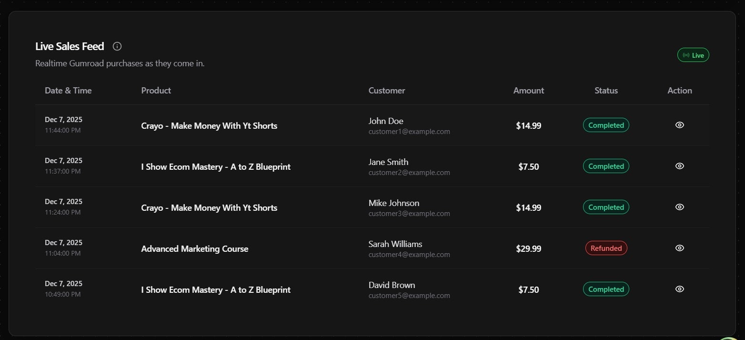
Task: Click the Customer column header
Action: pyautogui.click(x=386, y=91)
